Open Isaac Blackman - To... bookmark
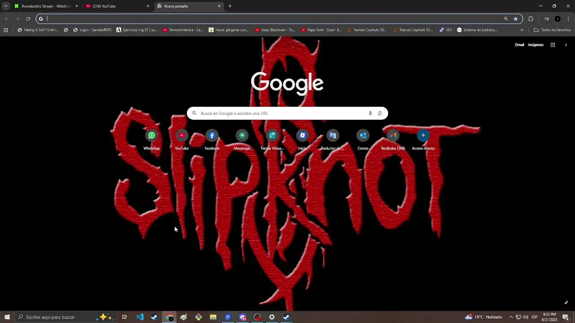This screenshot has height=323, width=575. click(275, 30)
